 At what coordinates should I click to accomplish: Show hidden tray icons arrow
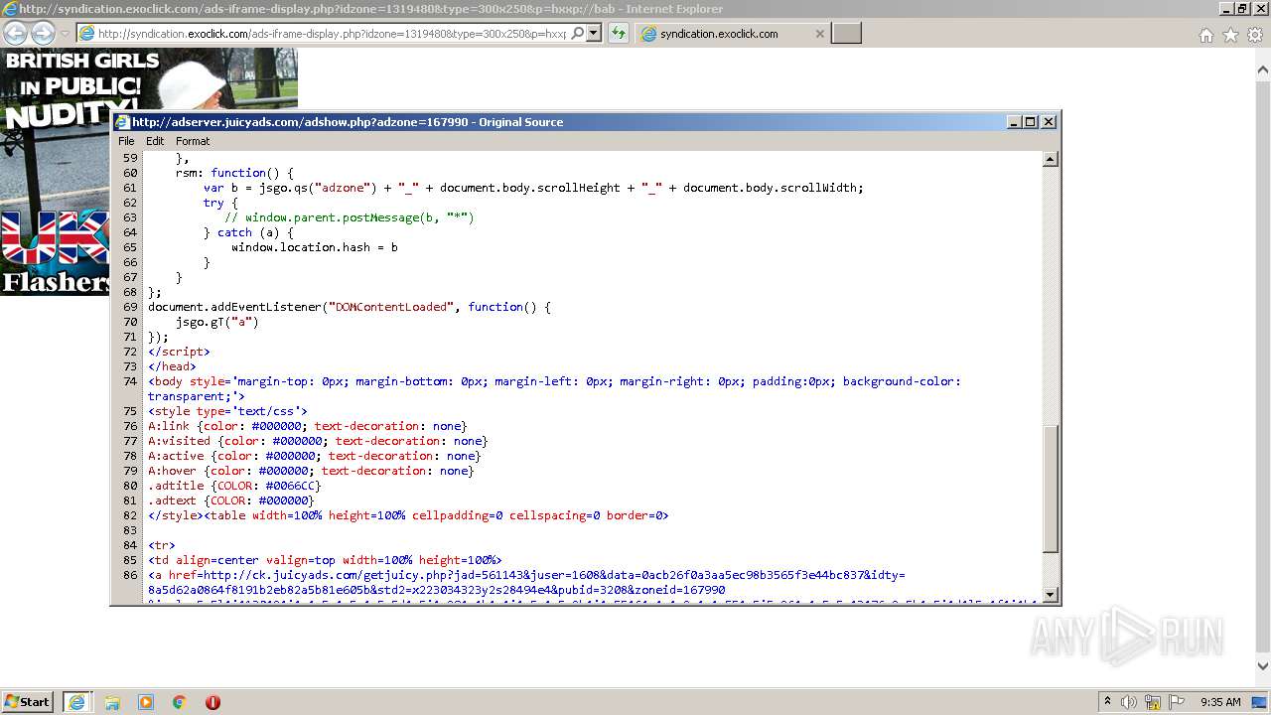pyautogui.click(x=1107, y=702)
